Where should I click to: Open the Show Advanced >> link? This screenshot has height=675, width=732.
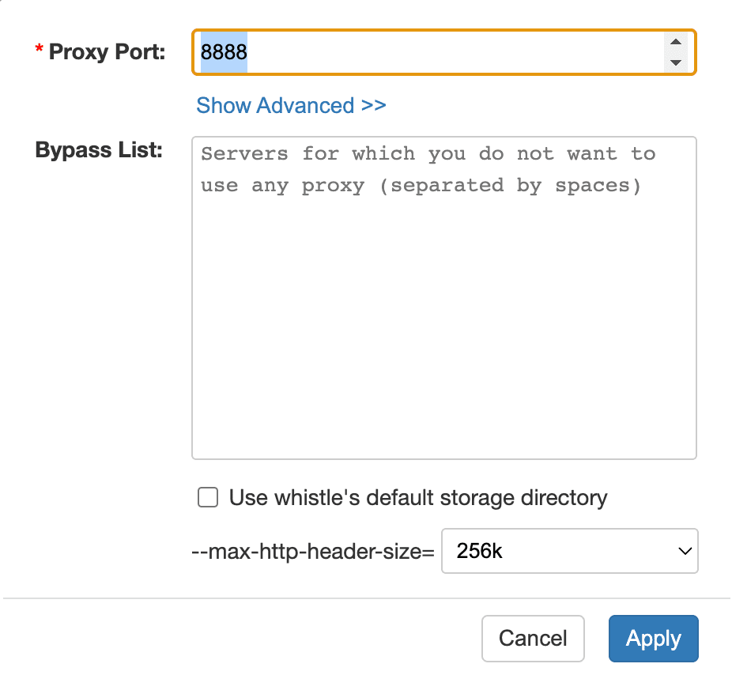click(291, 106)
